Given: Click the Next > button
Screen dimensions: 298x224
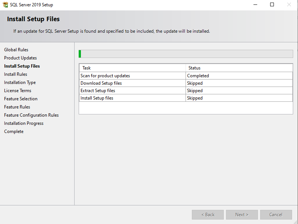Looking at the screenshot, I should coord(242,215).
